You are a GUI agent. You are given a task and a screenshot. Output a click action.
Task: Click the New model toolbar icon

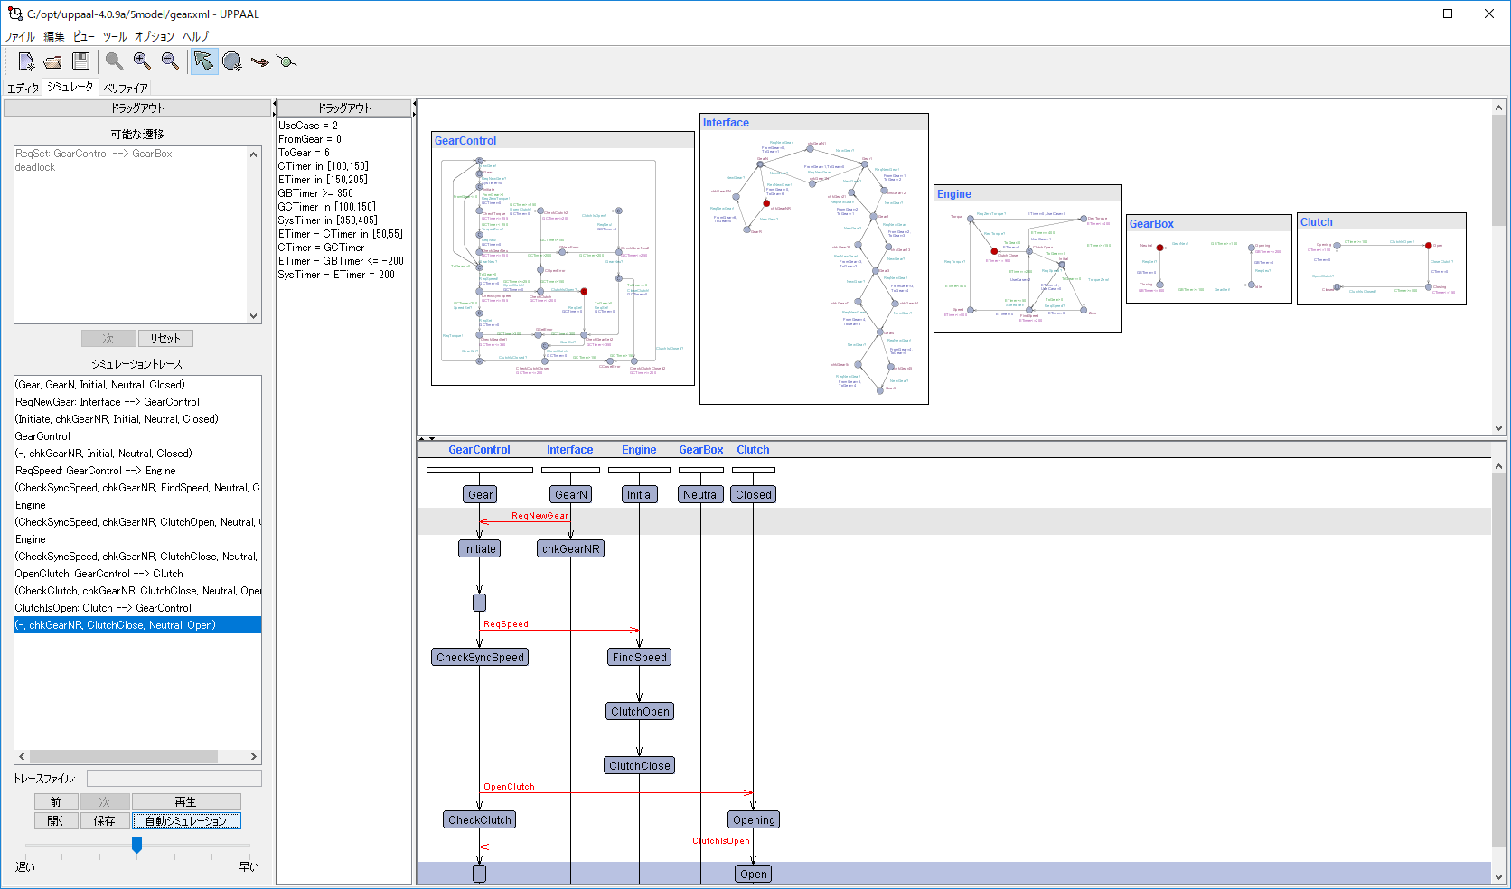26,61
